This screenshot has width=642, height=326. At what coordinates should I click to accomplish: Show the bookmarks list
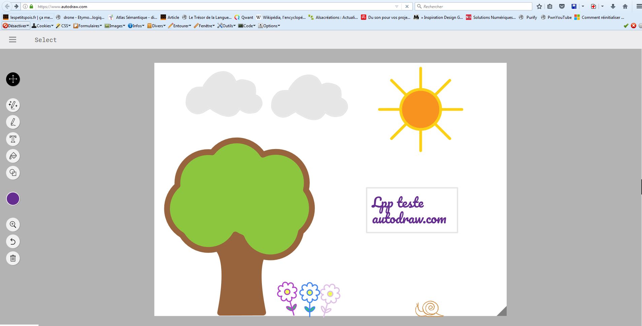550,6
